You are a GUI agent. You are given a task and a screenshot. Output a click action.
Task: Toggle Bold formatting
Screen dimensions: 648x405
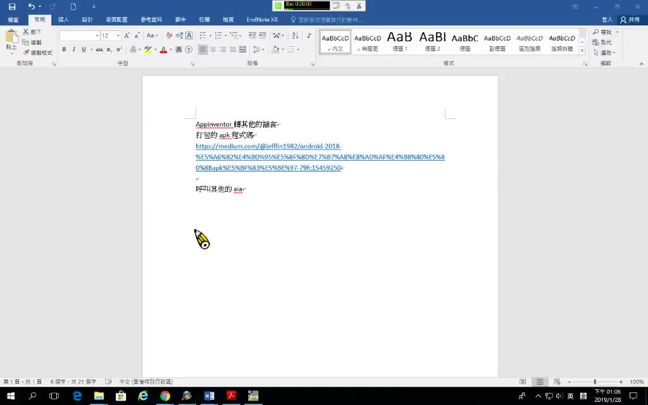(x=63, y=49)
